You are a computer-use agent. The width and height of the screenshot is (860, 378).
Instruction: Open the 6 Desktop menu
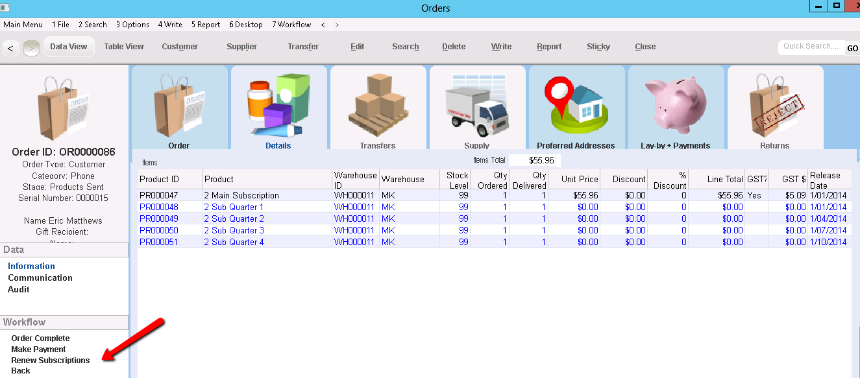(246, 25)
